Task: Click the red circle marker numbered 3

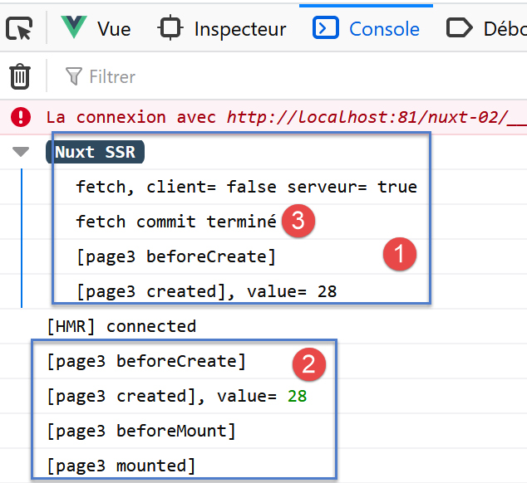Action: [x=298, y=222]
